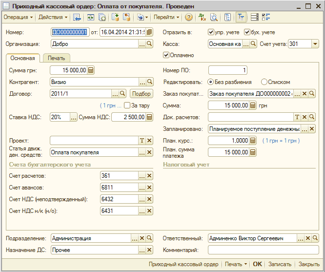
Task: Switch to the Печать tab
Action: point(57,58)
